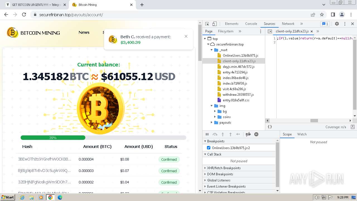Collapse the _nuxt folder
The image size is (357, 201).
pyautogui.click(x=211, y=50)
